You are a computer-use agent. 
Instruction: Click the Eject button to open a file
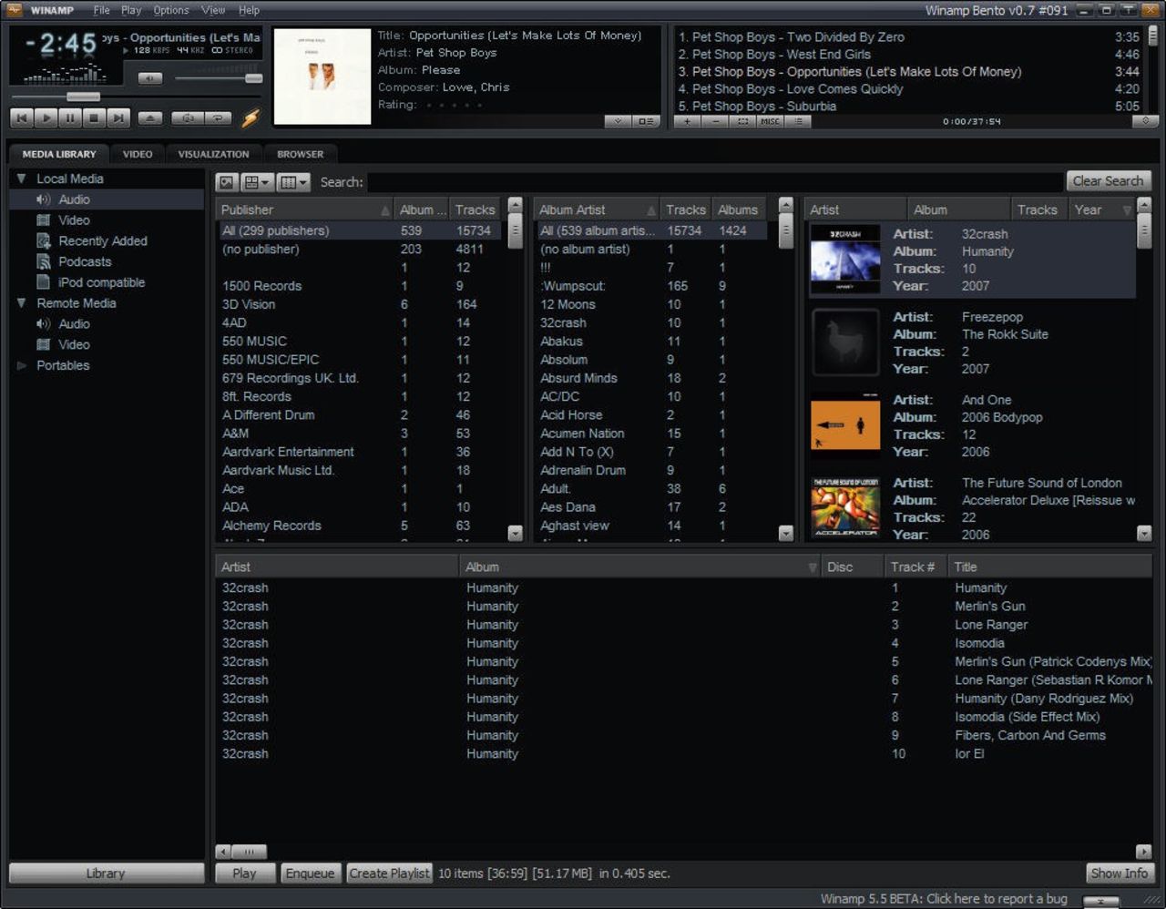(150, 117)
